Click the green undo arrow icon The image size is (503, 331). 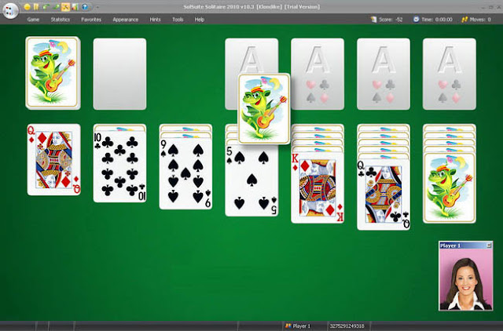[46, 7]
